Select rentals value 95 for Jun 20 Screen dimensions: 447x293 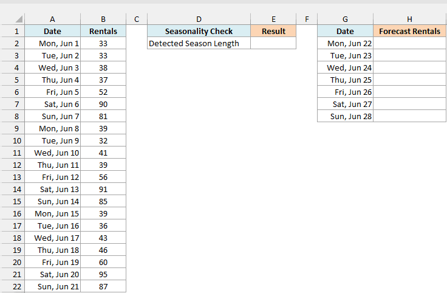(103, 274)
